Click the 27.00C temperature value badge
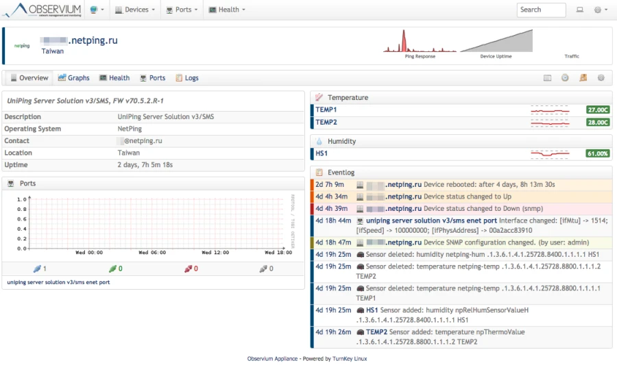Image resolution: width=617 pixels, height=365 pixels. (598, 110)
